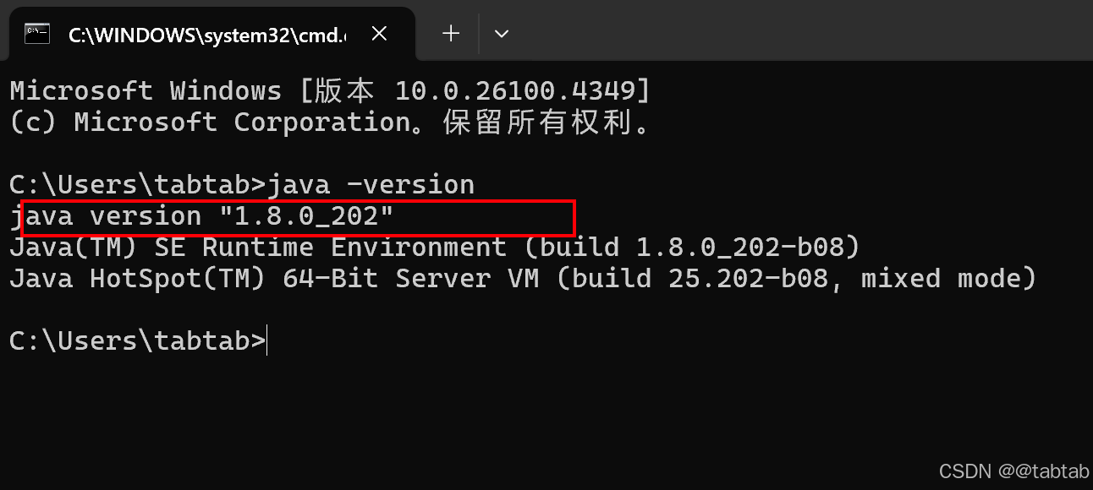
Task: Click the first C:\Users\tabtab> prompt text
Action: 138,185
